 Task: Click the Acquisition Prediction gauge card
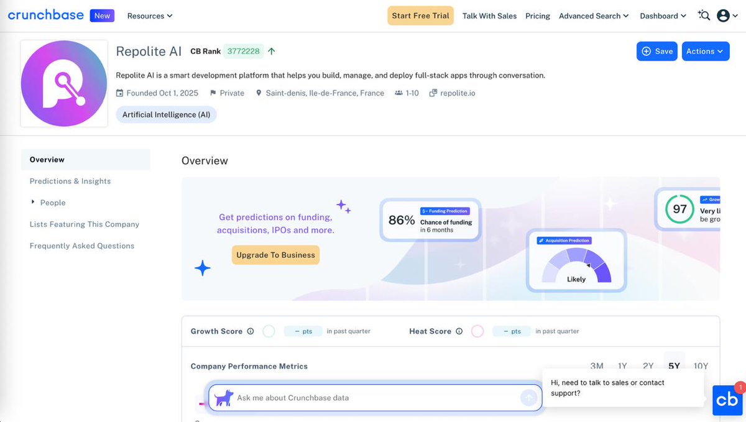pyautogui.click(x=576, y=260)
